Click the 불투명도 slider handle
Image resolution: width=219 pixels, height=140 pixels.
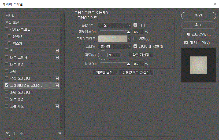click(x=129, y=32)
